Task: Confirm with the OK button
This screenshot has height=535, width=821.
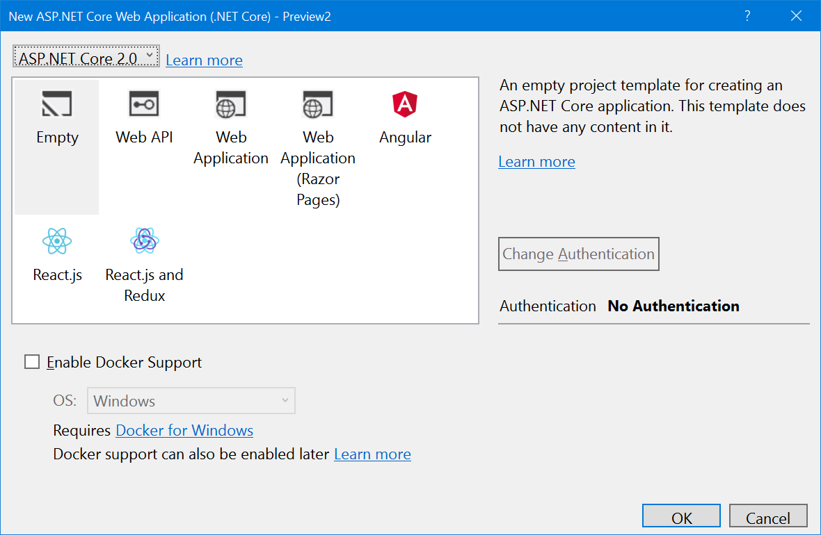Action: coord(681,517)
